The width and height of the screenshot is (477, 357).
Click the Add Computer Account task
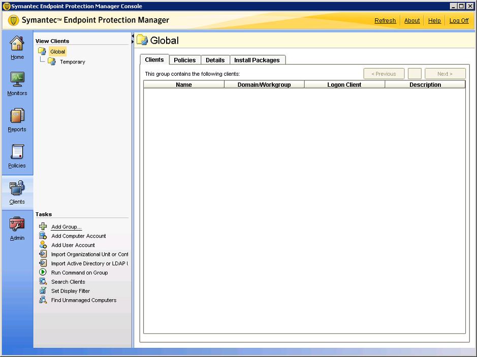[79, 236]
